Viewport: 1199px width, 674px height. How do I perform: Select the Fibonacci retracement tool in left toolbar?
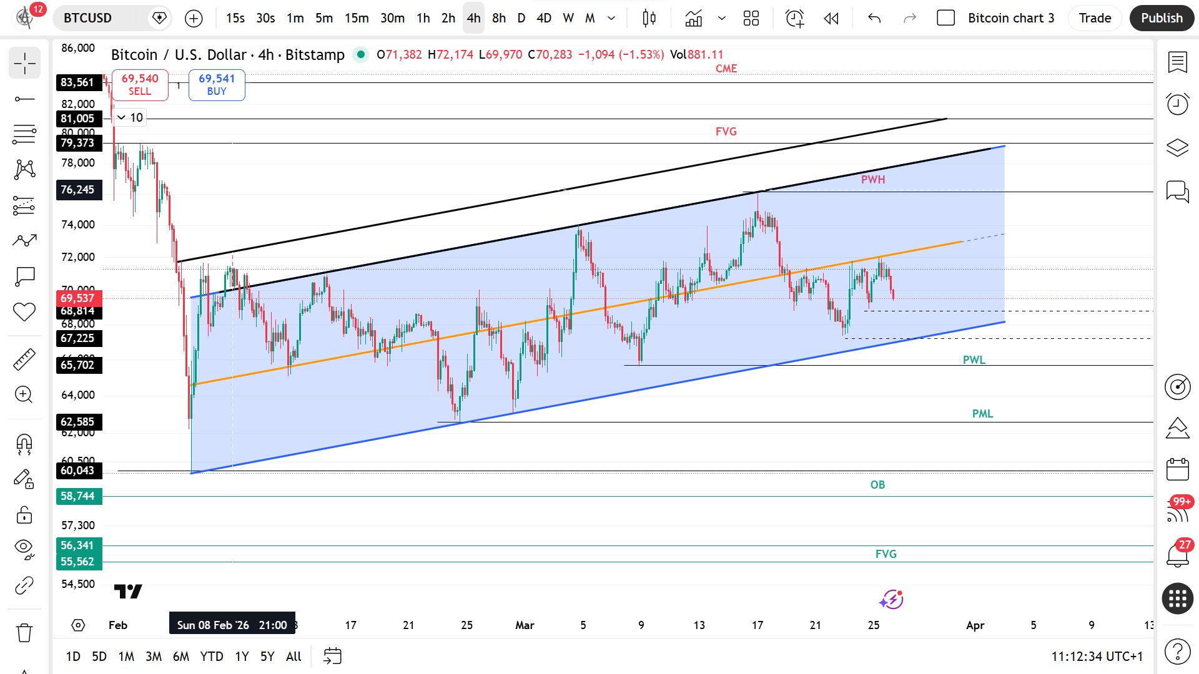[24, 134]
